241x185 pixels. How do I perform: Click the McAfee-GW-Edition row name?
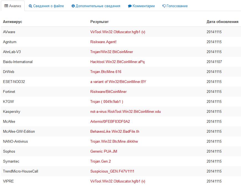coord(19,131)
